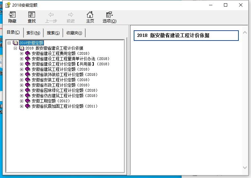
Task: Click the book icon beside 安徽省市政工程计价定额
Action: [28, 85]
